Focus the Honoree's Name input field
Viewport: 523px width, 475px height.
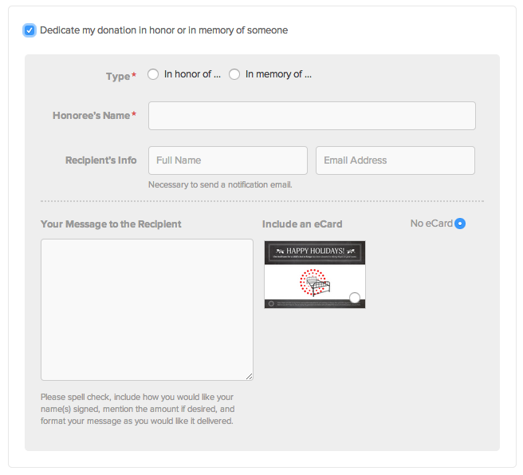pos(312,116)
